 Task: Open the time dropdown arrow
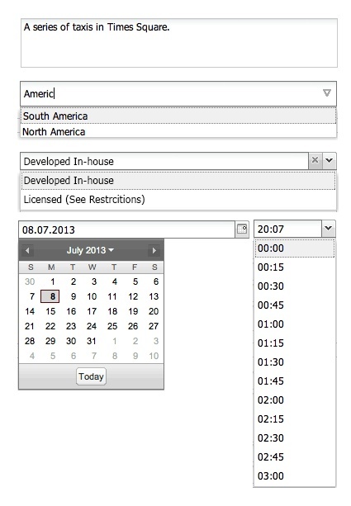(329, 229)
